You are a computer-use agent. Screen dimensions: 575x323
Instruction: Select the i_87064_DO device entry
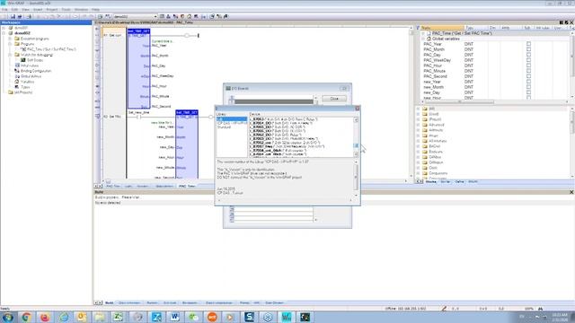click(281, 124)
